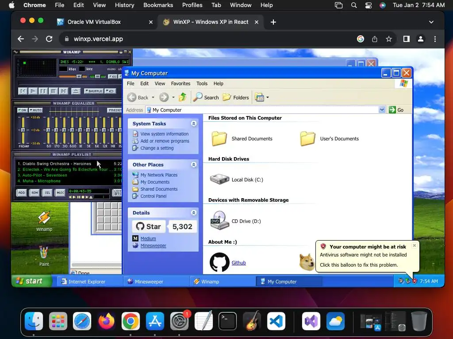Click the Up folder toolbar icon

coord(183,97)
